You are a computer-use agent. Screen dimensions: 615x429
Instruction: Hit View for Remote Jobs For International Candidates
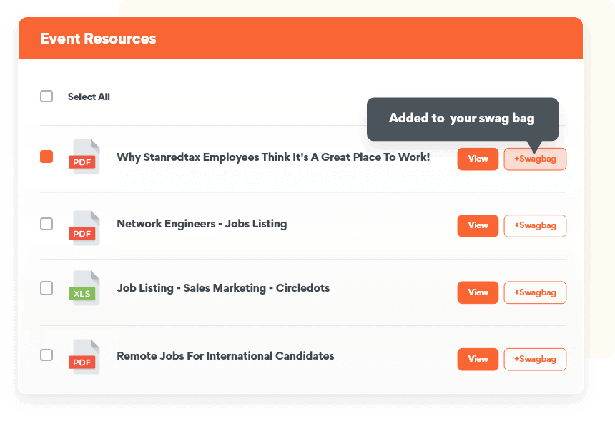[x=478, y=359]
